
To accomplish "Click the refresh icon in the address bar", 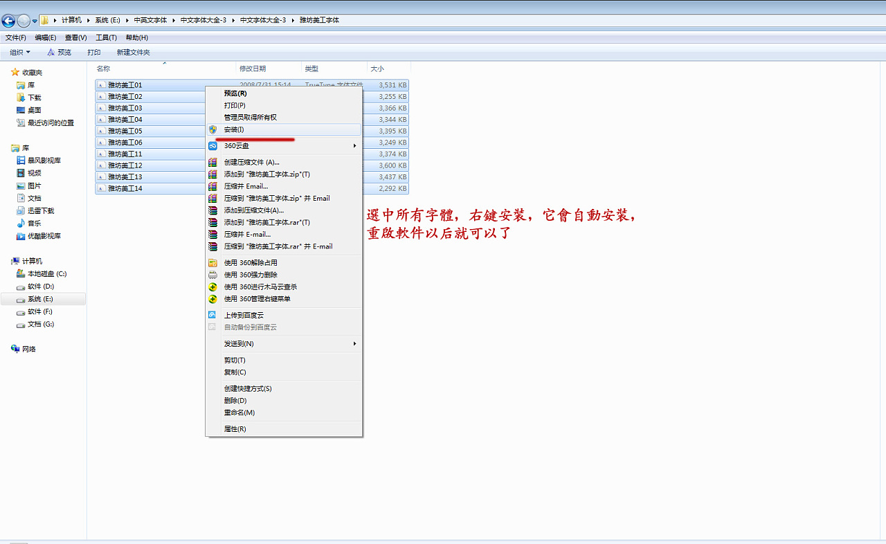I will pos(878,20).
